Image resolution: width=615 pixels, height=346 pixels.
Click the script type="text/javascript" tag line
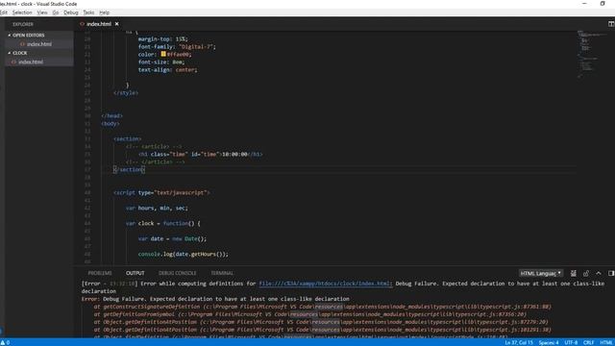[x=161, y=192]
